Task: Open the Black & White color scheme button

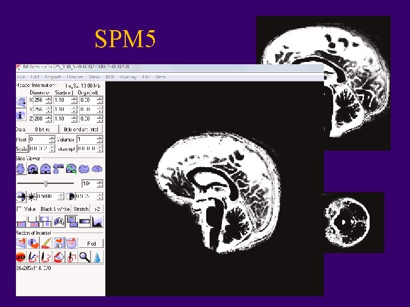Action: pyautogui.click(x=55, y=209)
